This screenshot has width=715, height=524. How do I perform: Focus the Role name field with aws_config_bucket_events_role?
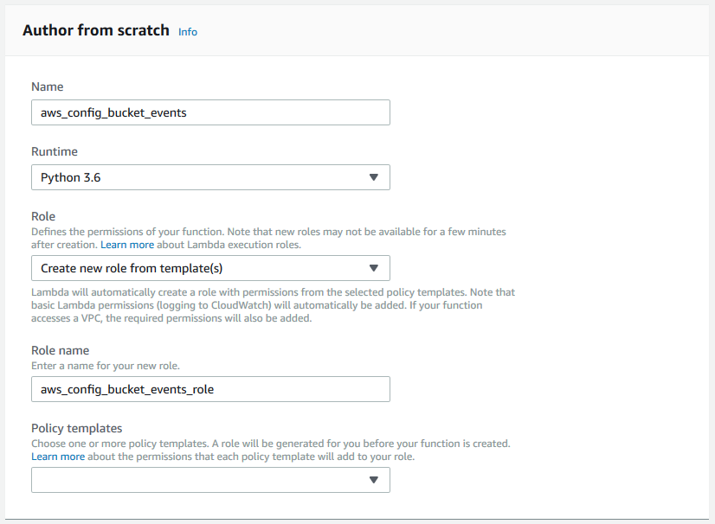[210, 389]
